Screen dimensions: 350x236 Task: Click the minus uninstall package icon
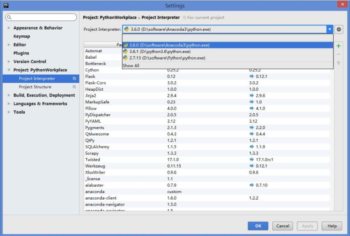pos(338,54)
